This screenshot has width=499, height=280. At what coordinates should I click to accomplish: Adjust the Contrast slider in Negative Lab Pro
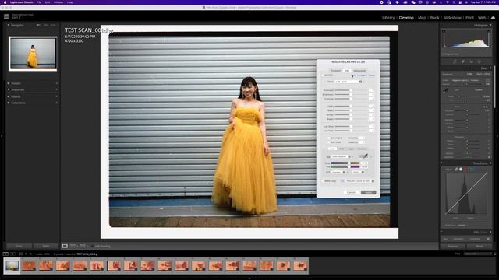[352, 99]
